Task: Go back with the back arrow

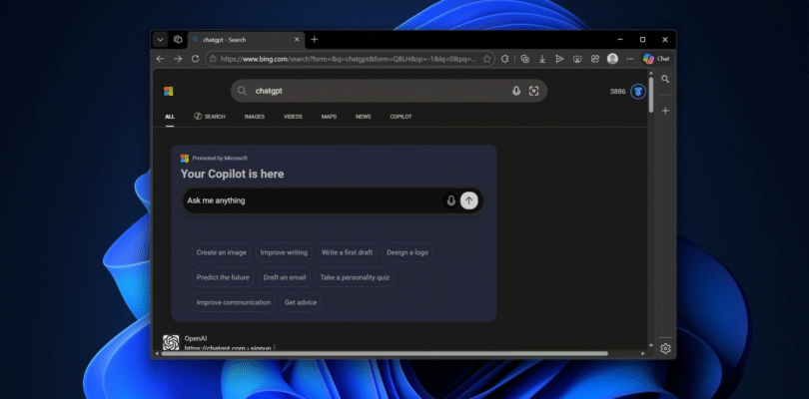Action: pos(160,59)
